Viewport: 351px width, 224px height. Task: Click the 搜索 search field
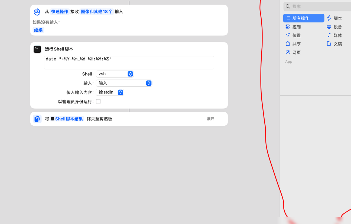pos(317,6)
